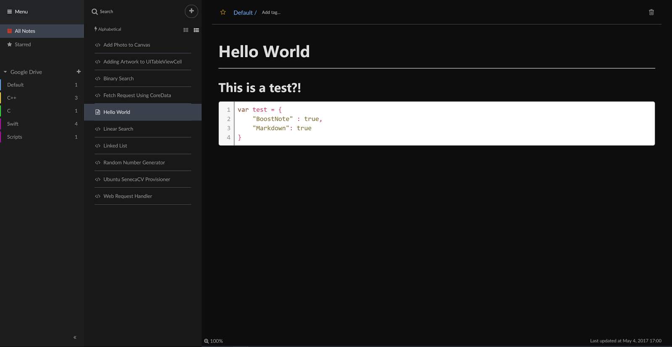Screen dimensions: 672x347
Task: Open the Linked List note
Action: 115,146
